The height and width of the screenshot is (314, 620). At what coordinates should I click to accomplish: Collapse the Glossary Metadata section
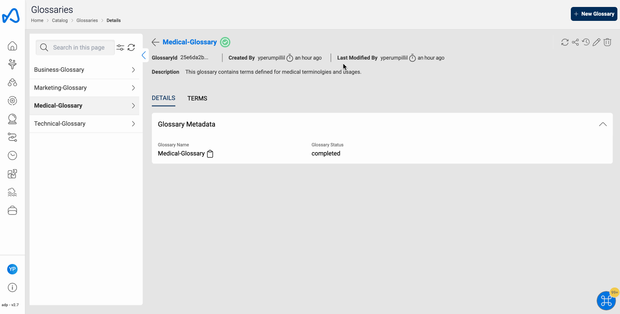[603, 124]
